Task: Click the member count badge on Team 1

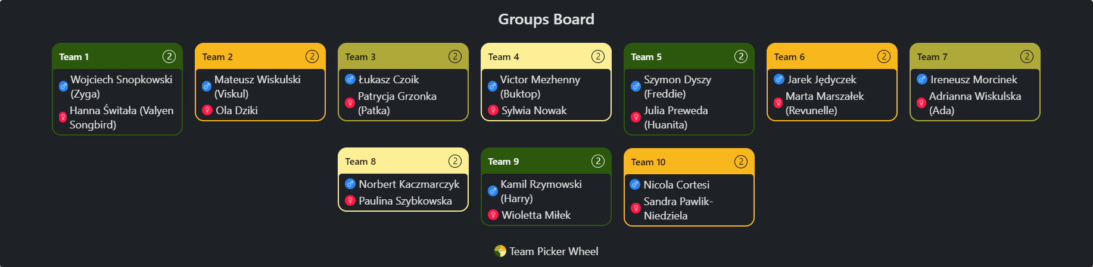Action: 169,56
